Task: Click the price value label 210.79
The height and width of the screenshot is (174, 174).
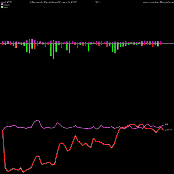Action: 168,130
